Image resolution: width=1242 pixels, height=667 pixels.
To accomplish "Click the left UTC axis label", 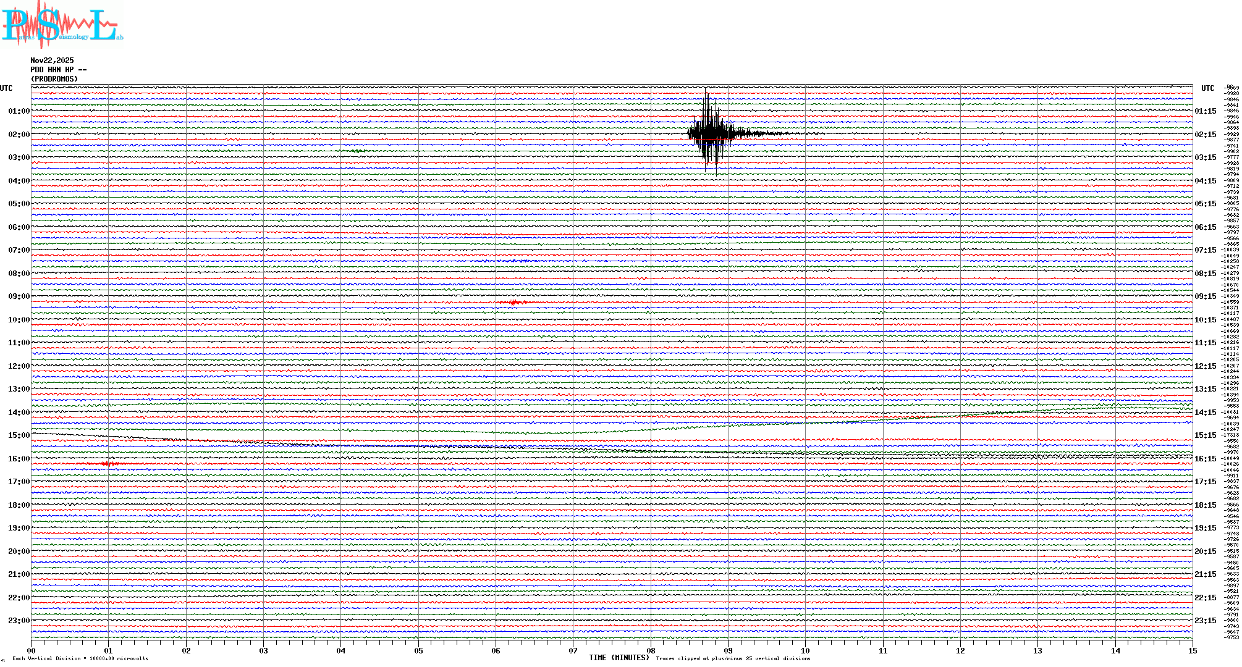I will coord(6,88).
